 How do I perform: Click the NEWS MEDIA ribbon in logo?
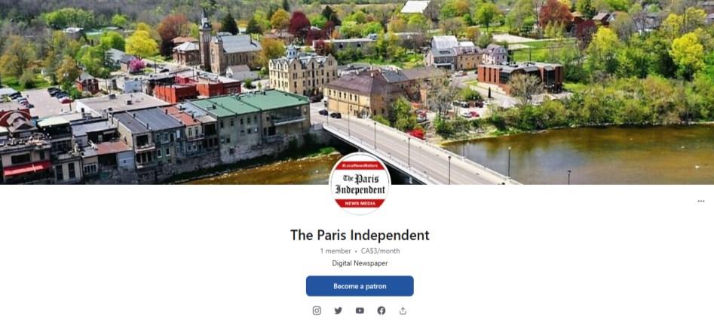(x=360, y=203)
